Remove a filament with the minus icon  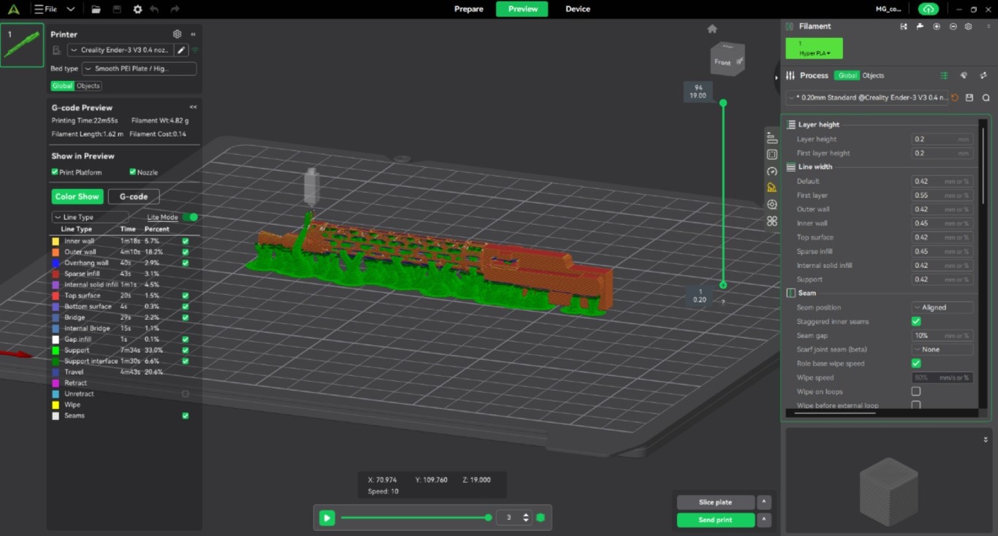[953, 26]
